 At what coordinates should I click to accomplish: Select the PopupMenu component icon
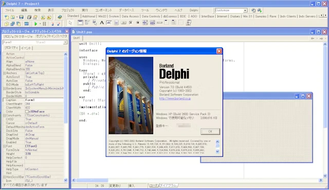click(95, 23)
